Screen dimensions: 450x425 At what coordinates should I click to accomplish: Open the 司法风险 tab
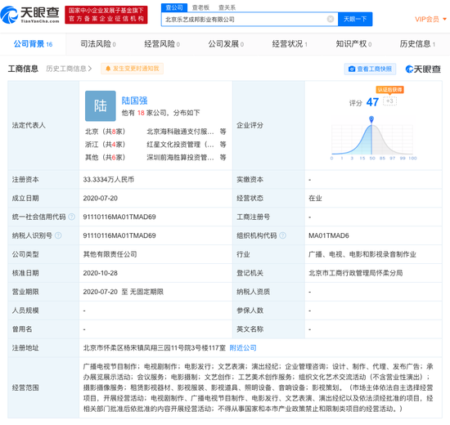[x=98, y=44]
